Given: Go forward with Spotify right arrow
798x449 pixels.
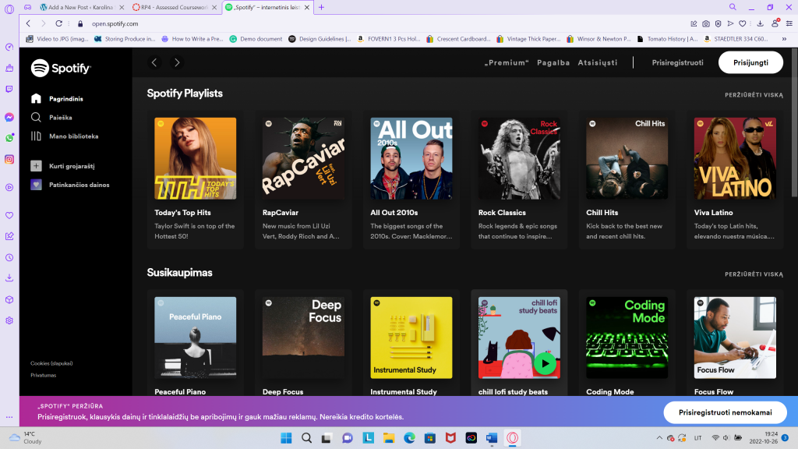Looking at the screenshot, I should 177,62.
